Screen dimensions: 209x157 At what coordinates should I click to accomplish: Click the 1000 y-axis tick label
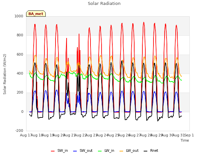(19, 16)
